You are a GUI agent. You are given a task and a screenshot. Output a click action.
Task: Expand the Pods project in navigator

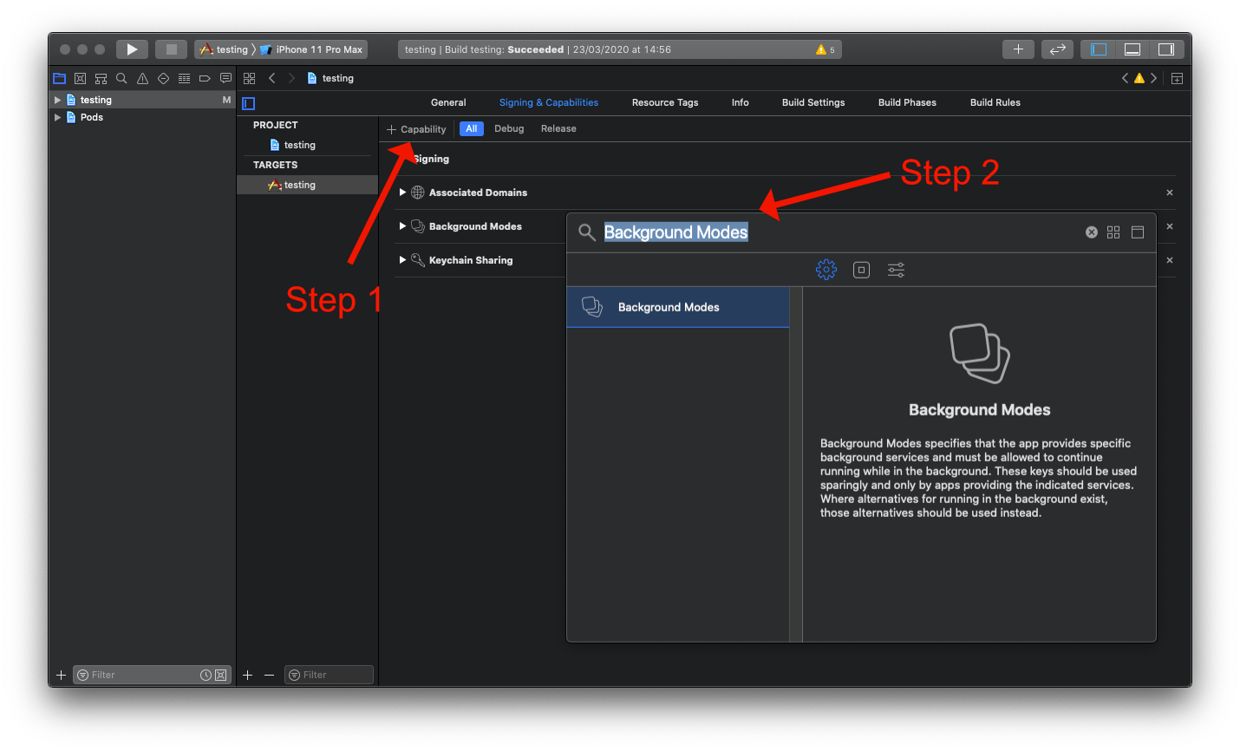[x=57, y=117]
